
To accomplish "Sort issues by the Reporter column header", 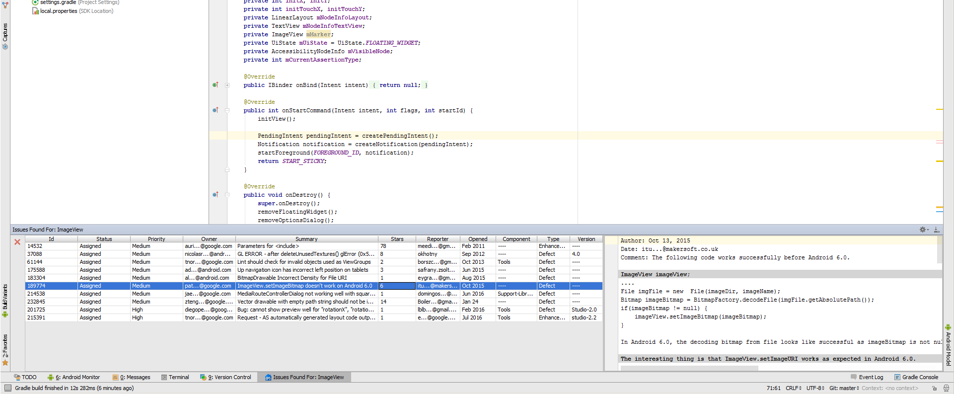I will [438, 239].
